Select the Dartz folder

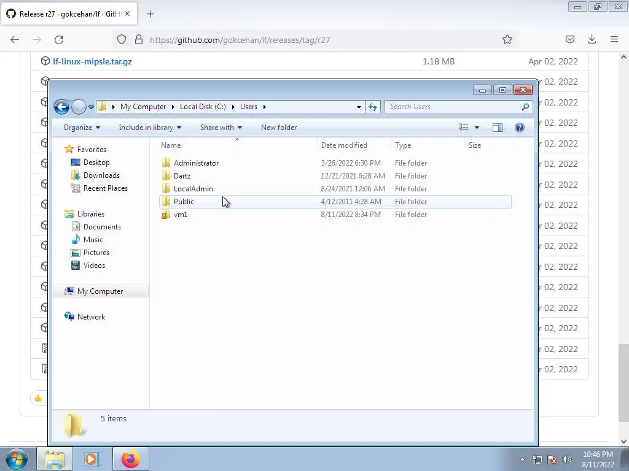click(182, 176)
